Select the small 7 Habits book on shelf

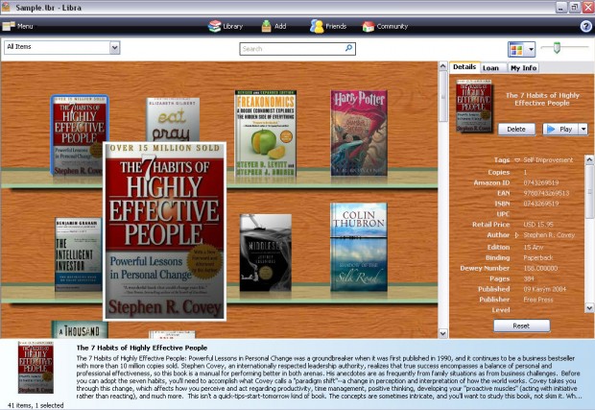(x=79, y=122)
